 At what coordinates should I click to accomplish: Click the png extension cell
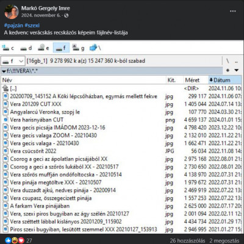(x=170, y=120)
